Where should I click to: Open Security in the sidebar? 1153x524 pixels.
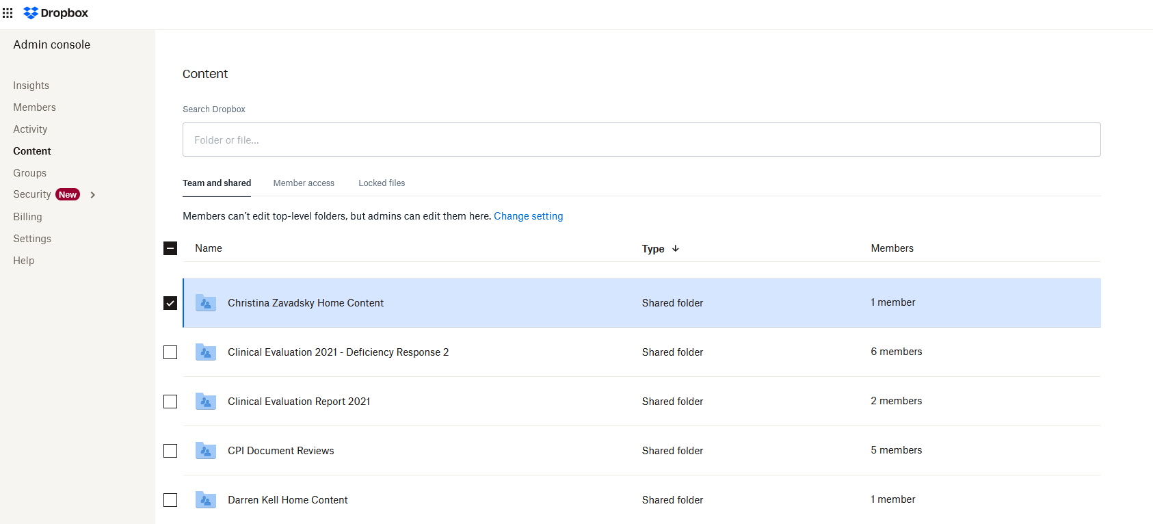click(32, 194)
